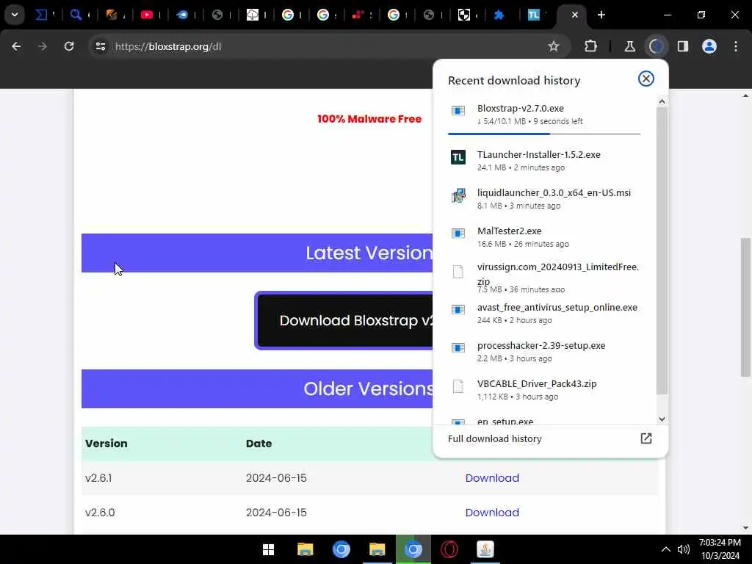752x564 pixels.
Task: Click download list scroll up arrow
Action: click(x=662, y=101)
